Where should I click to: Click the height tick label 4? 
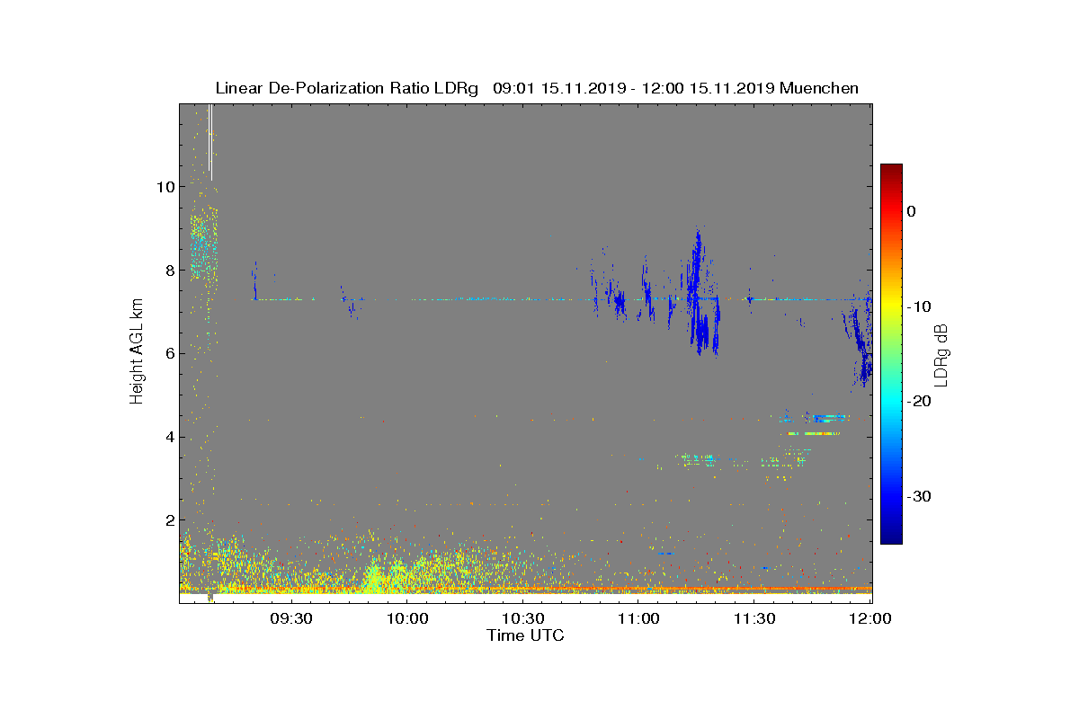168,437
